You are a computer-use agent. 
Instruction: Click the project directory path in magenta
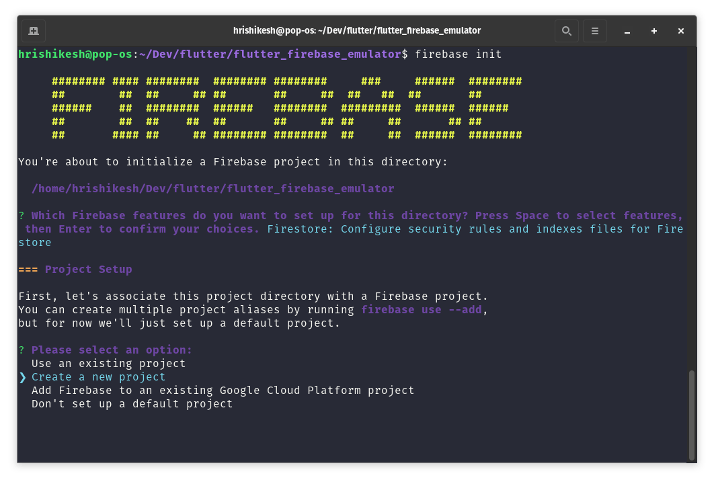(x=212, y=188)
